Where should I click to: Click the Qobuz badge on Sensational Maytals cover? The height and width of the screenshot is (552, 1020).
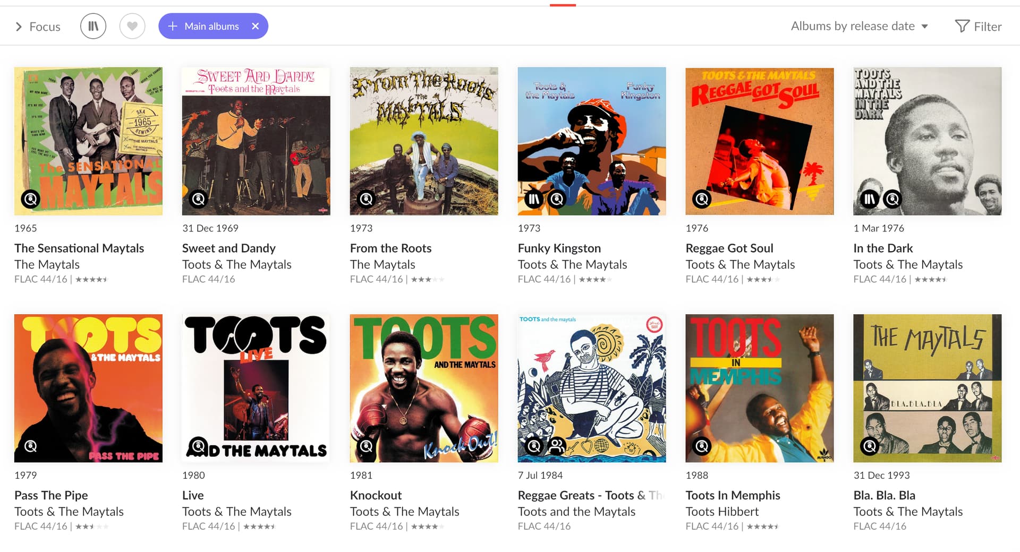tap(30, 199)
